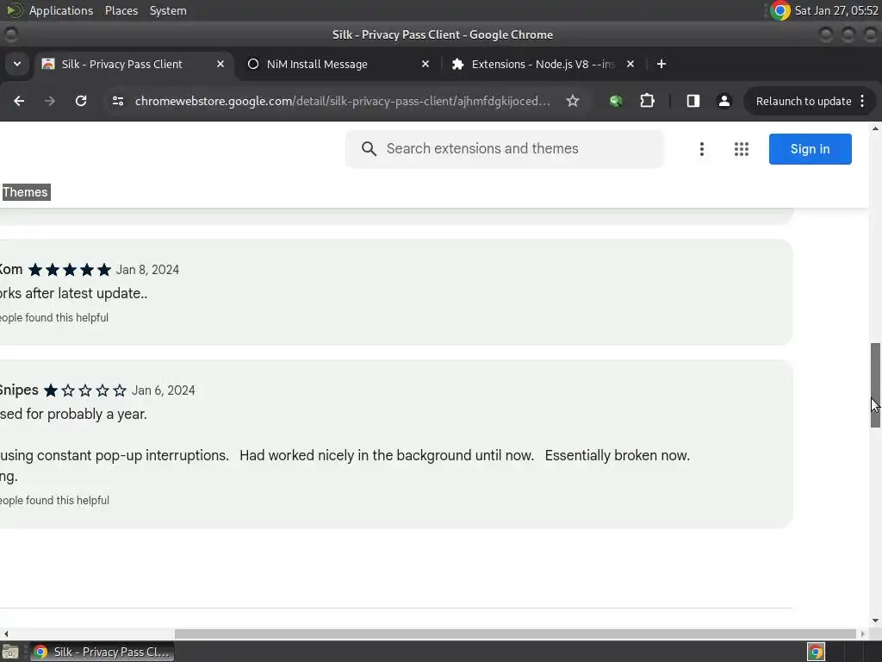Click the address bar URL
This screenshot has width=882, height=662.
(343, 102)
